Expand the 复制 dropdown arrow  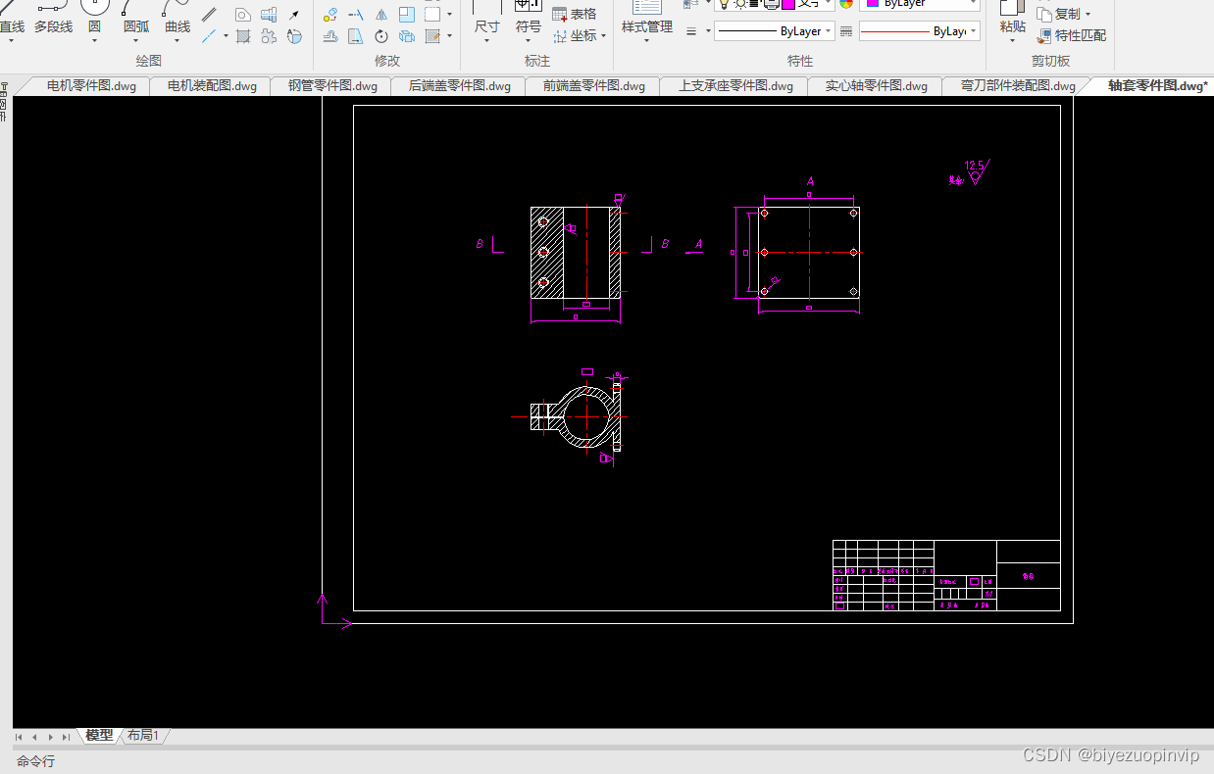pyautogui.click(x=1088, y=15)
